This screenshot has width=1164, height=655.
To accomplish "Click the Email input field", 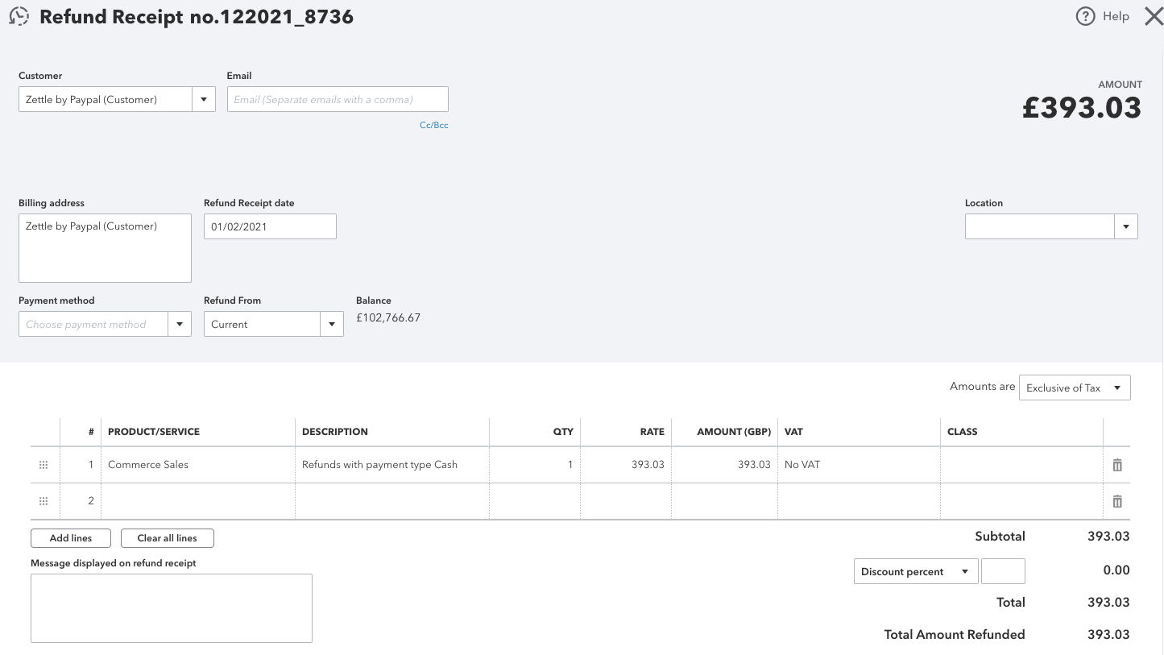I will (337, 98).
